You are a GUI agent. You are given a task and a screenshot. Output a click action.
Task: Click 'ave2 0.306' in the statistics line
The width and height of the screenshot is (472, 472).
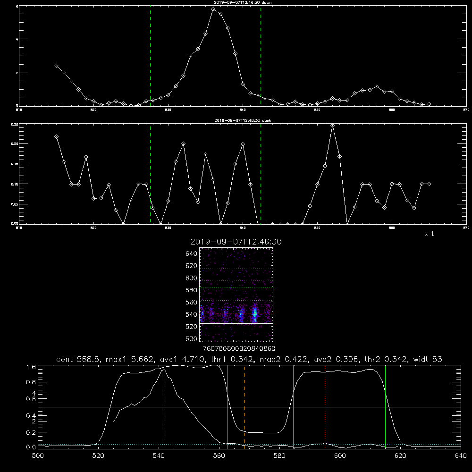click(335, 359)
